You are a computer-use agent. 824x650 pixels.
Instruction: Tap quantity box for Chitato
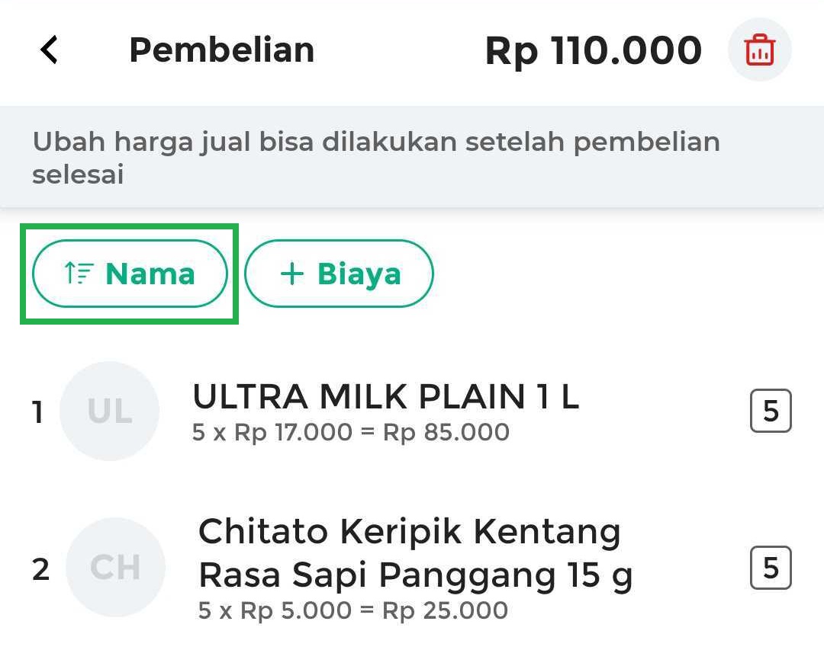pos(771,568)
